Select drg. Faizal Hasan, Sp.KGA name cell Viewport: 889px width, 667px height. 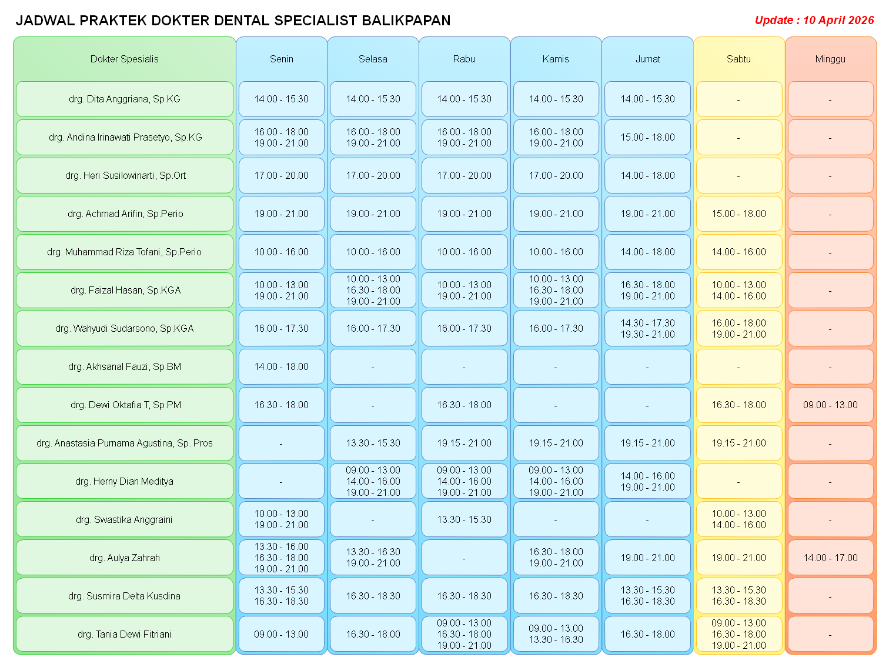(124, 290)
